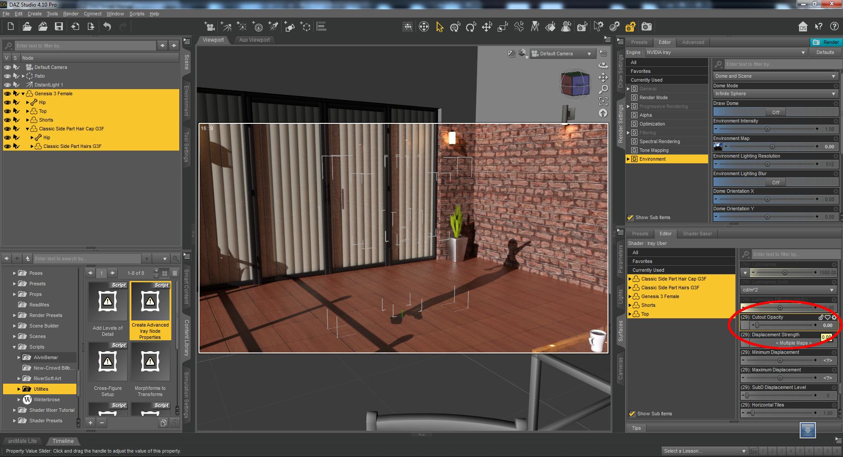843x457 pixels.
Task: Click the viewport zoom magnifier icon
Action: [603, 89]
